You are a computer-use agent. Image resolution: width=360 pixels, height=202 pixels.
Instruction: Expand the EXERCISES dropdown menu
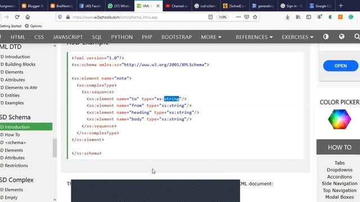pyautogui.click(x=298, y=37)
